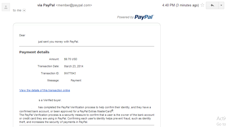Click the sender's profile avatar
Screen dimensions: 226x127
tap(6, 7)
